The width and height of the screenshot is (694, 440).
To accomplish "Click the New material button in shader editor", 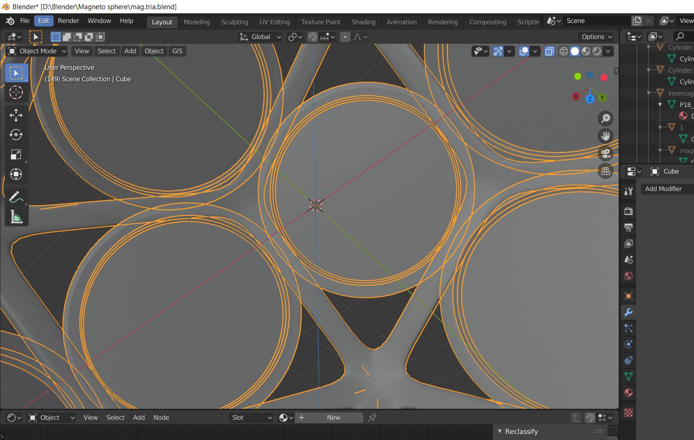I will coord(334,417).
